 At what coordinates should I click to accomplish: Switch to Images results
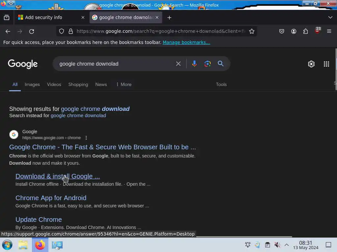point(32,84)
